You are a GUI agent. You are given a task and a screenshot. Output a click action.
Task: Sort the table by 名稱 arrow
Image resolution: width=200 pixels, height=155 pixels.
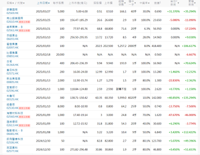pyautogui.click(x=13, y=3)
